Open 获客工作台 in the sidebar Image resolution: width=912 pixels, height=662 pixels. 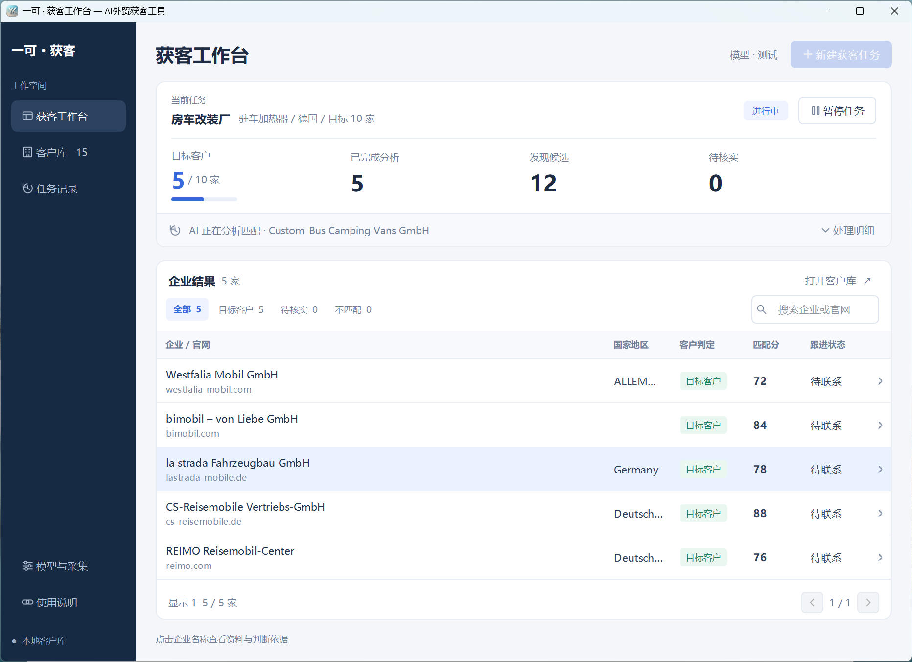[69, 116]
